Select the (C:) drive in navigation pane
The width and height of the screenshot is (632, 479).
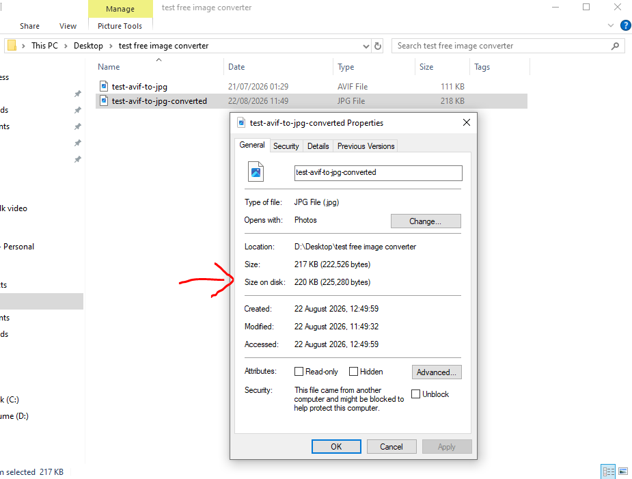(x=10, y=400)
